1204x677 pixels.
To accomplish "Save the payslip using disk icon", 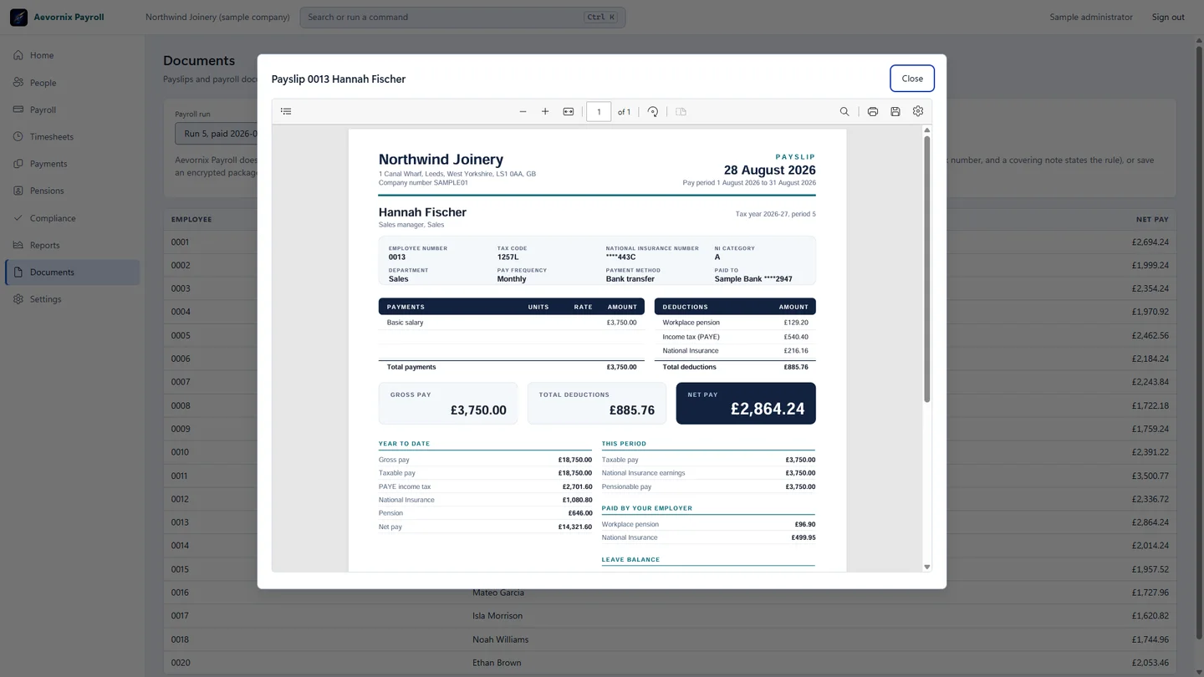I will (895, 111).
